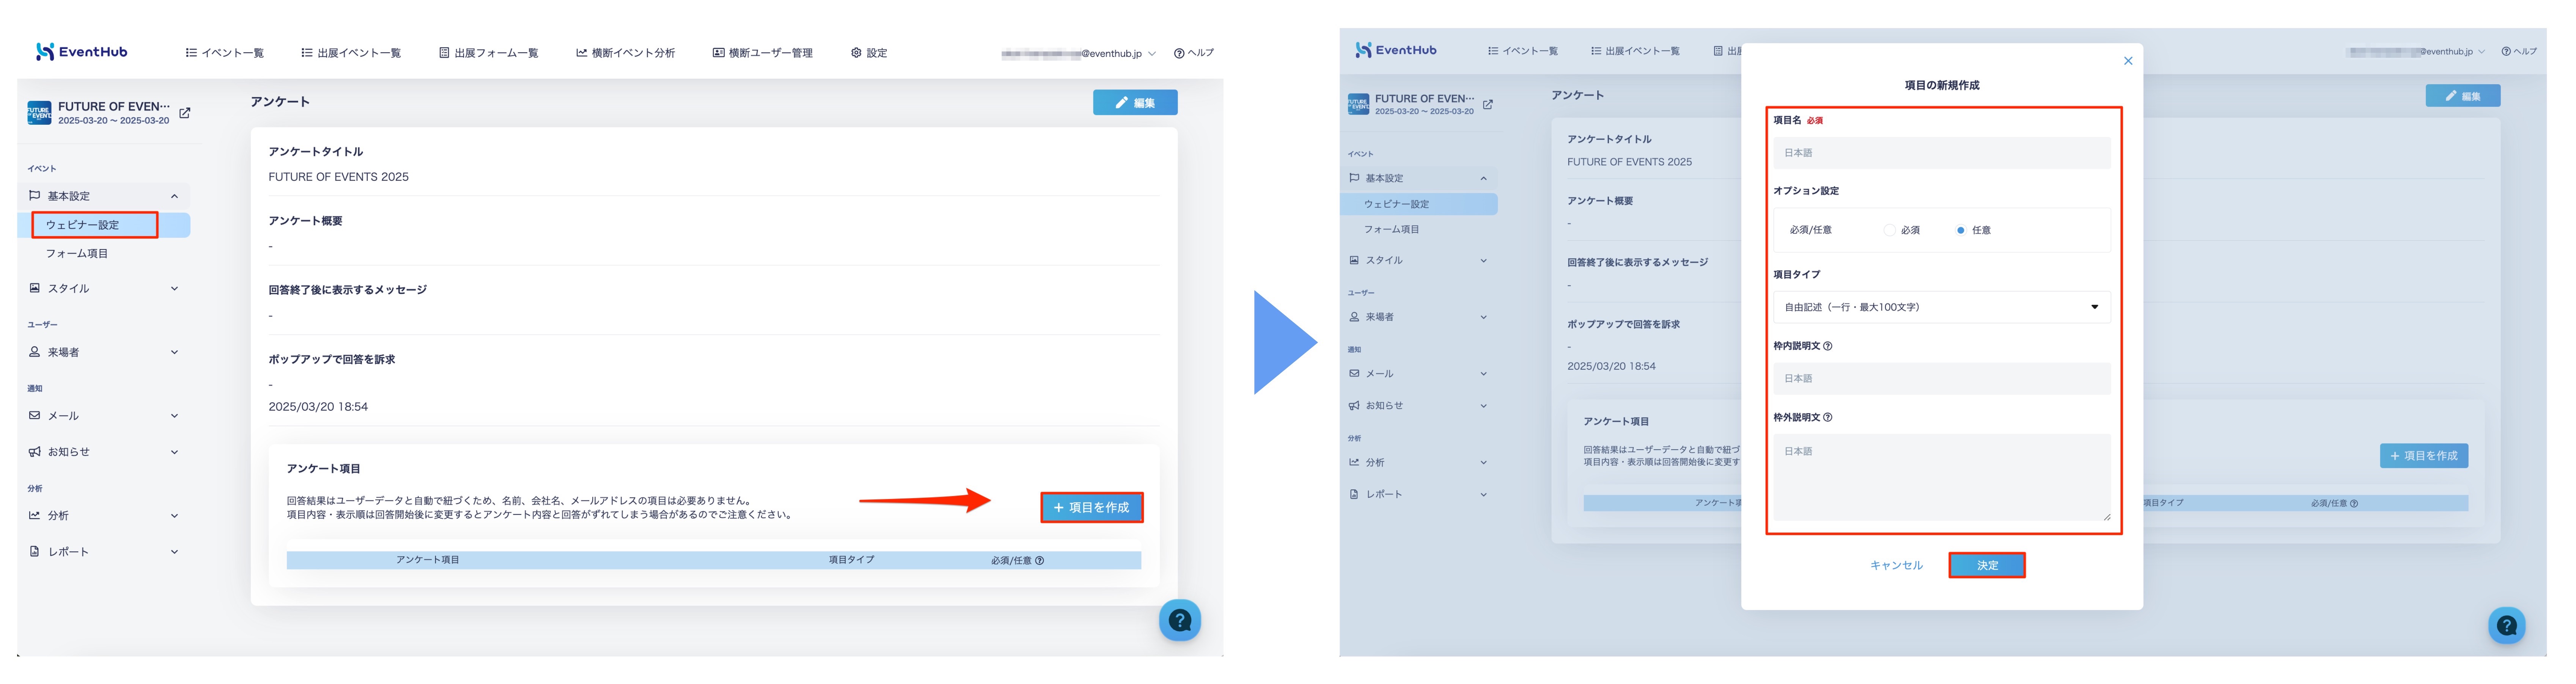Click the 設定 gear icon in the top navigation

[x=856, y=53]
